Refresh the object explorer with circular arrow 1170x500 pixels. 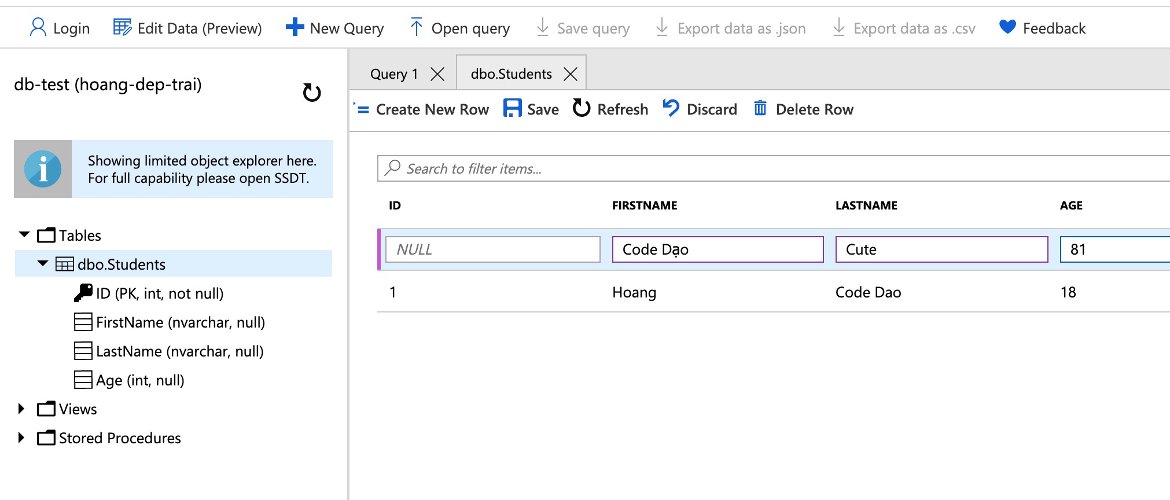[x=312, y=93]
